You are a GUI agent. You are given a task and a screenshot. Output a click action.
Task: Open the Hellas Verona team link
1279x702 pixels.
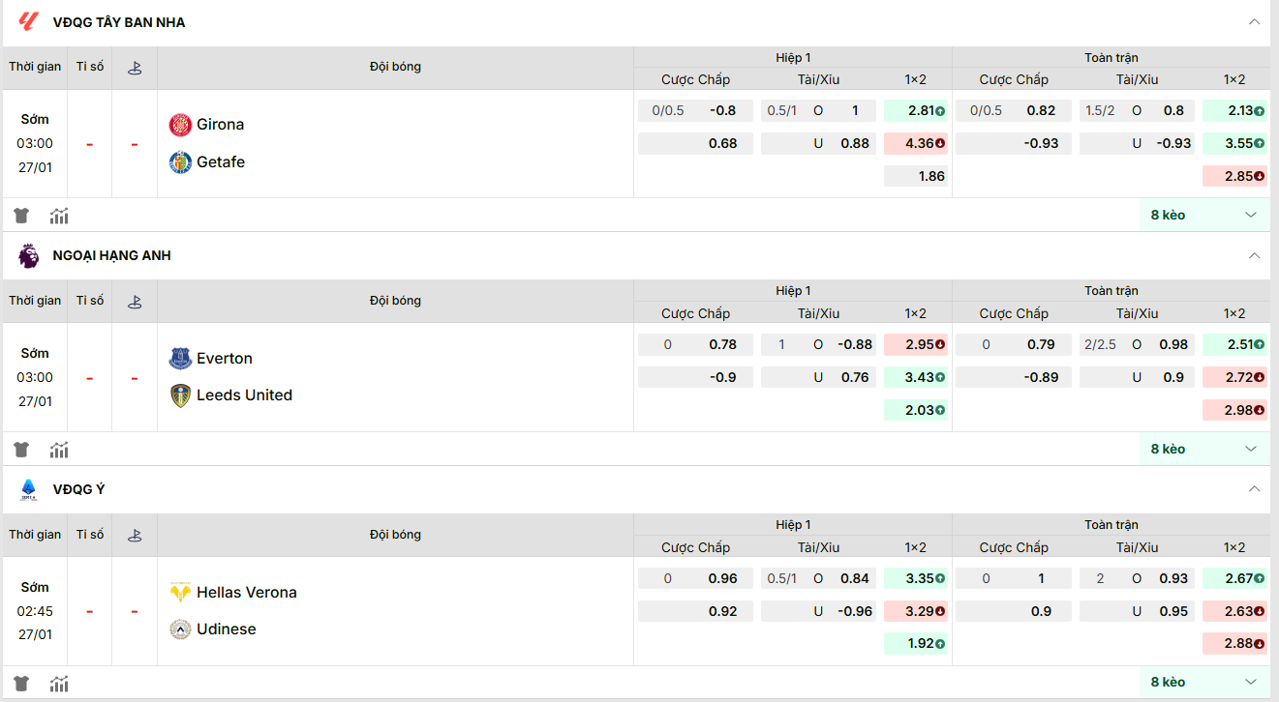click(246, 593)
